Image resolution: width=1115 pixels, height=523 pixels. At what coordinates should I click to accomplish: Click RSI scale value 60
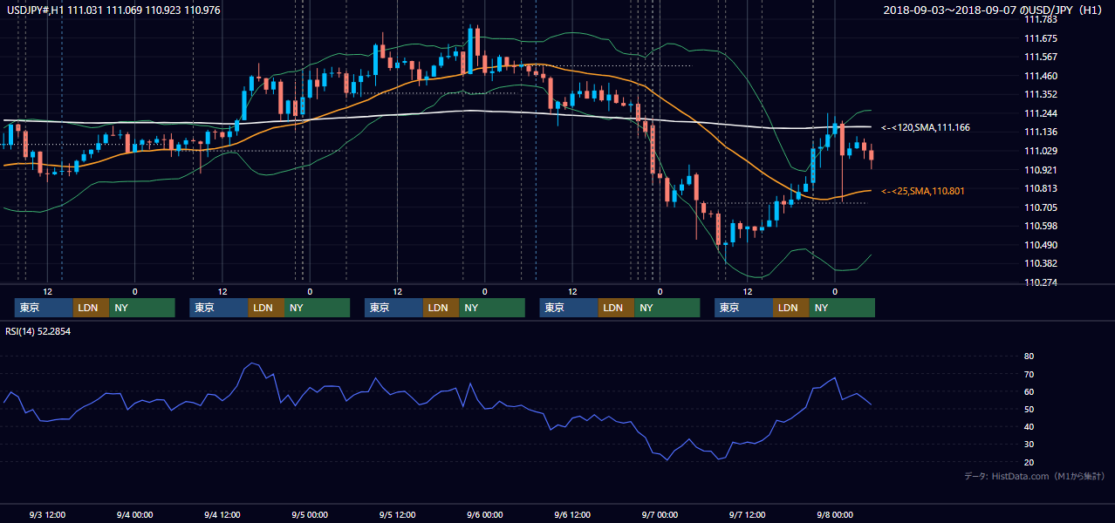point(1029,391)
